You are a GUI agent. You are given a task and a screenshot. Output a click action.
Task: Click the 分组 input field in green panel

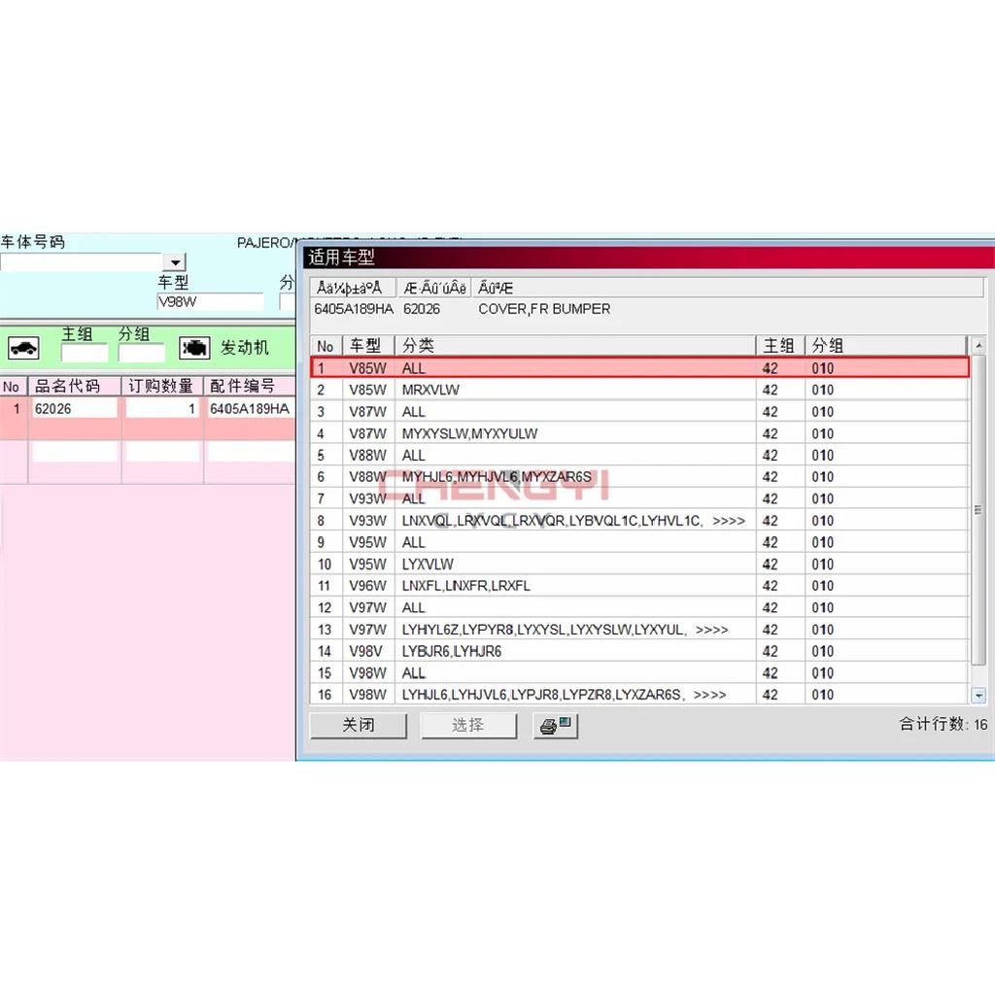coord(141,353)
